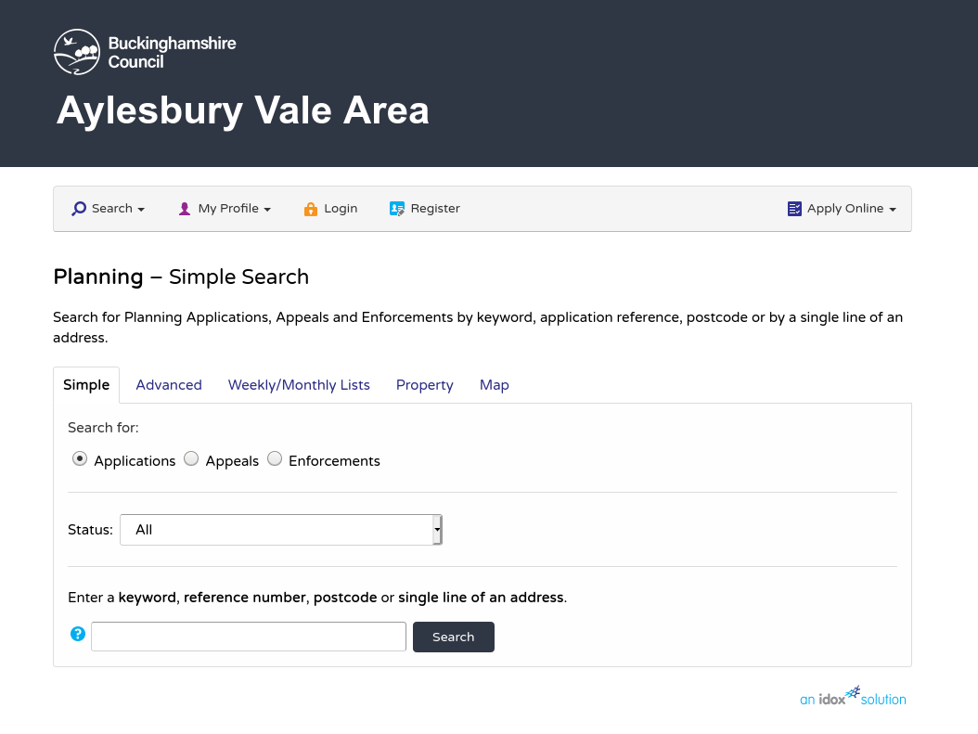Click the dark Search button
978x734 pixels.
coord(454,637)
